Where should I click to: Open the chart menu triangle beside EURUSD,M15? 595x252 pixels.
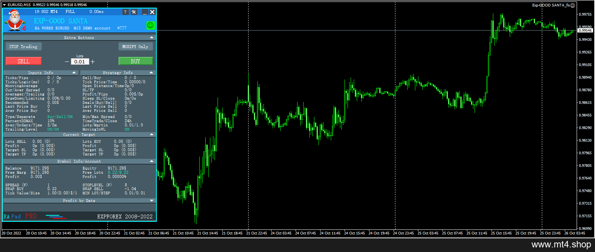4,5
